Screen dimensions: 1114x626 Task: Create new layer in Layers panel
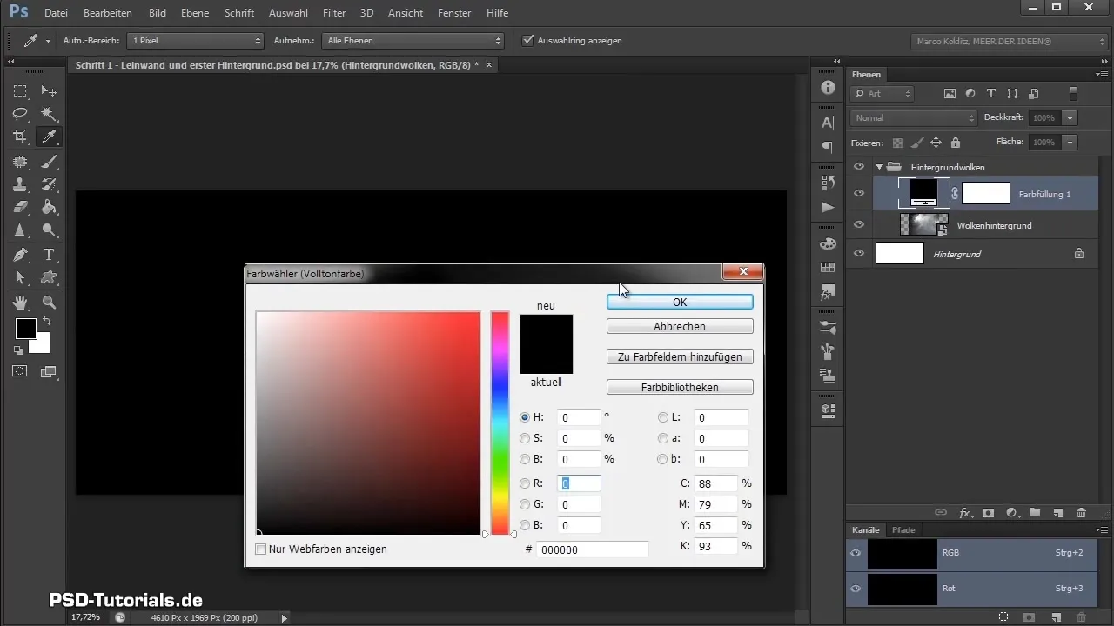point(1058,513)
